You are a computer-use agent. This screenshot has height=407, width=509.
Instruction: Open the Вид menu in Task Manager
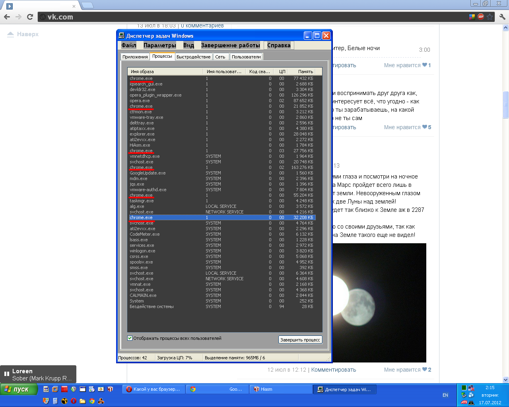click(x=188, y=45)
